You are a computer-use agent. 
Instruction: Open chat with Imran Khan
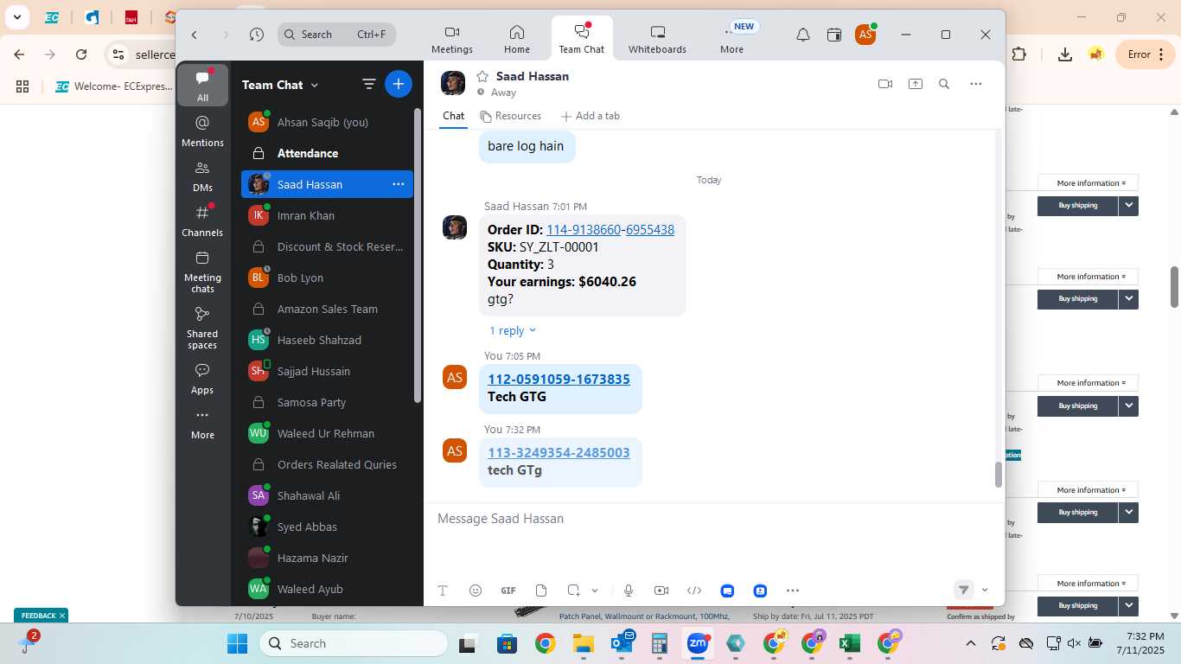pyautogui.click(x=327, y=215)
